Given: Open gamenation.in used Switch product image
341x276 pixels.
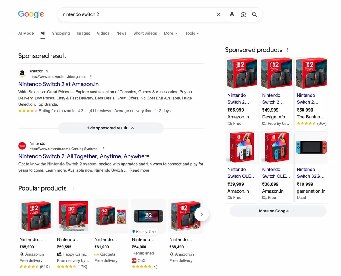Looking at the screenshot, I should tap(311, 147).
